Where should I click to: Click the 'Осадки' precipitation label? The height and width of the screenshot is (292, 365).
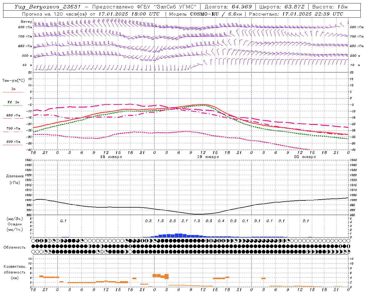[15, 224]
